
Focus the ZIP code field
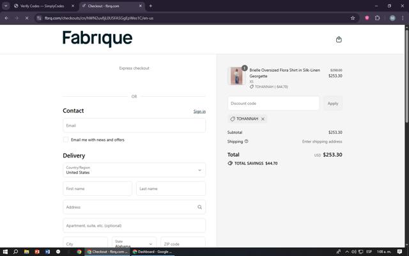pyautogui.click(x=183, y=242)
